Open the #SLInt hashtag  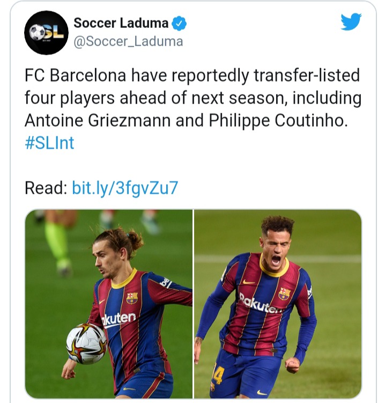[49, 143]
